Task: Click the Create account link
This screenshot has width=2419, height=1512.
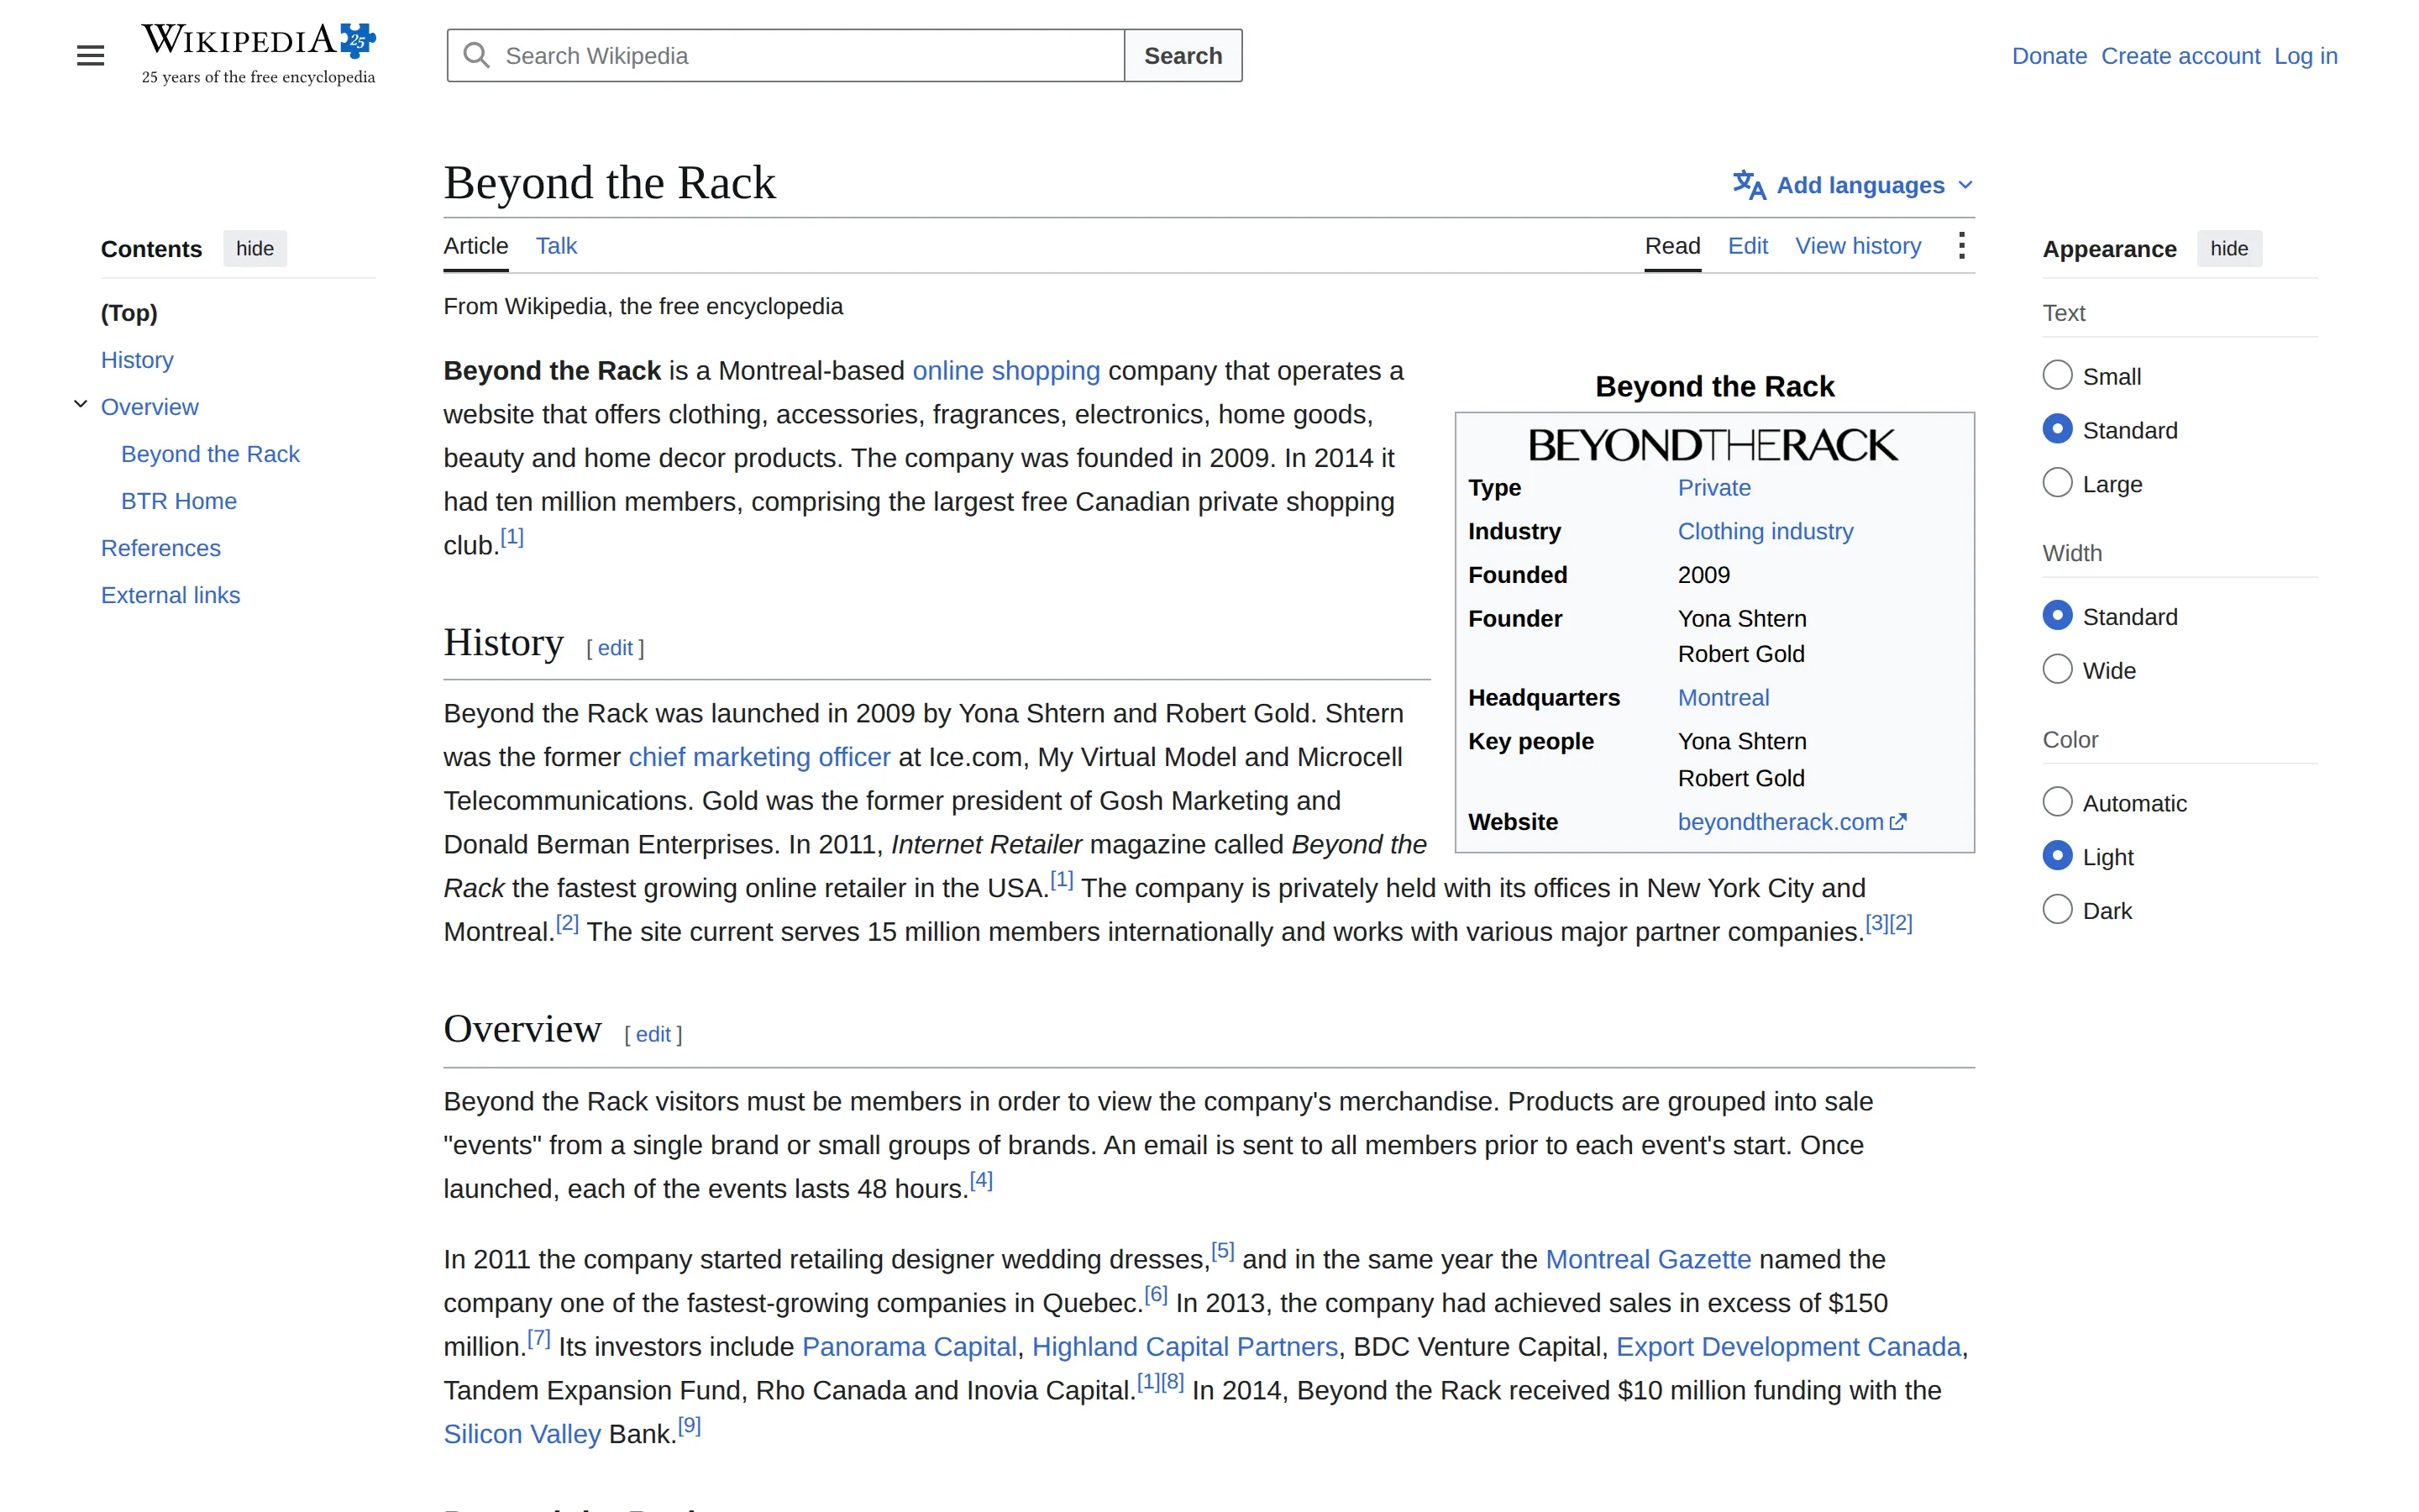Action: pyautogui.click(x=2180, y=56)
